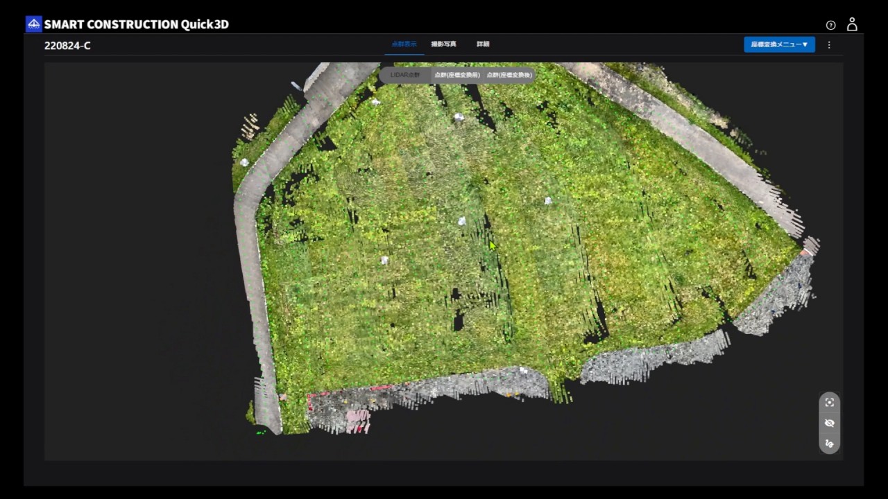Click the white marker left of the curved road
Viewport: 888px width, 499px height.
point(244,162)
